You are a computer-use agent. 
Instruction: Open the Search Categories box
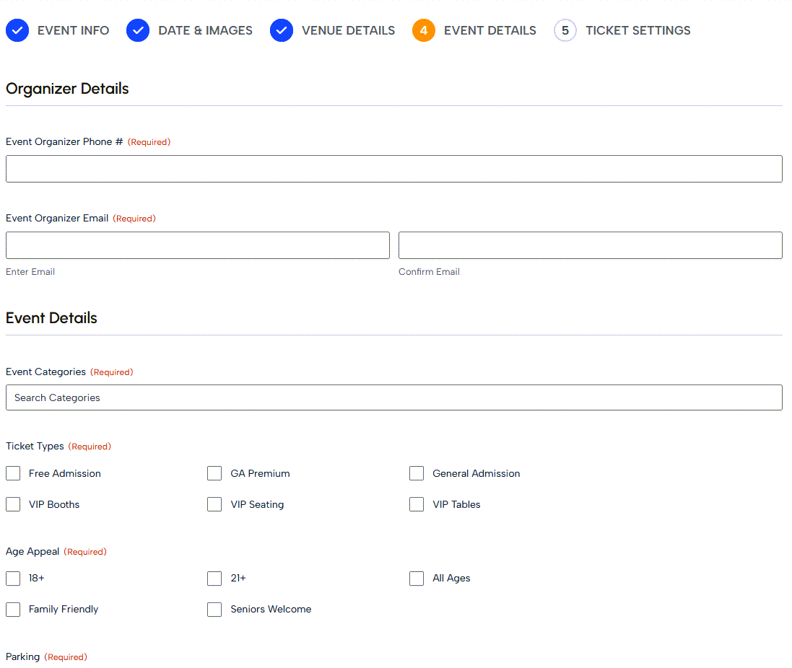pyautogui.click(x=394, y=397)
